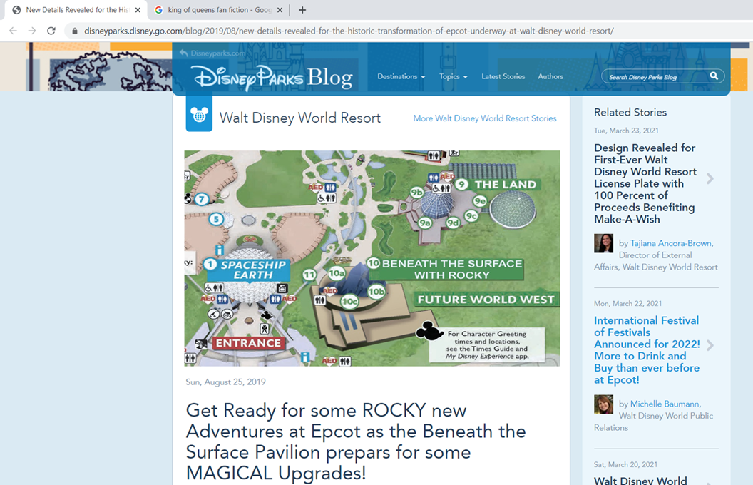Open Latest Stories in navigation
This screenshot has width=753, height=485.
503,76
